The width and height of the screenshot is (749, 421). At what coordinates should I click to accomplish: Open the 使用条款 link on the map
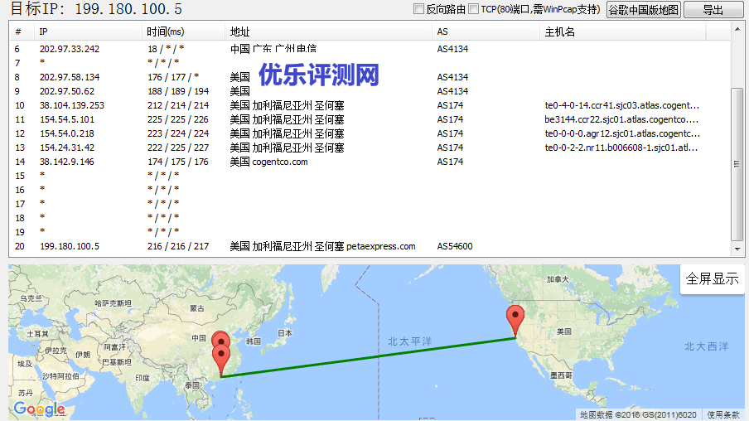723,414
